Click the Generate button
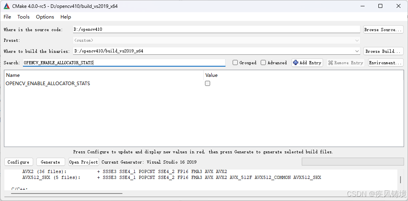 coord(50,162)
